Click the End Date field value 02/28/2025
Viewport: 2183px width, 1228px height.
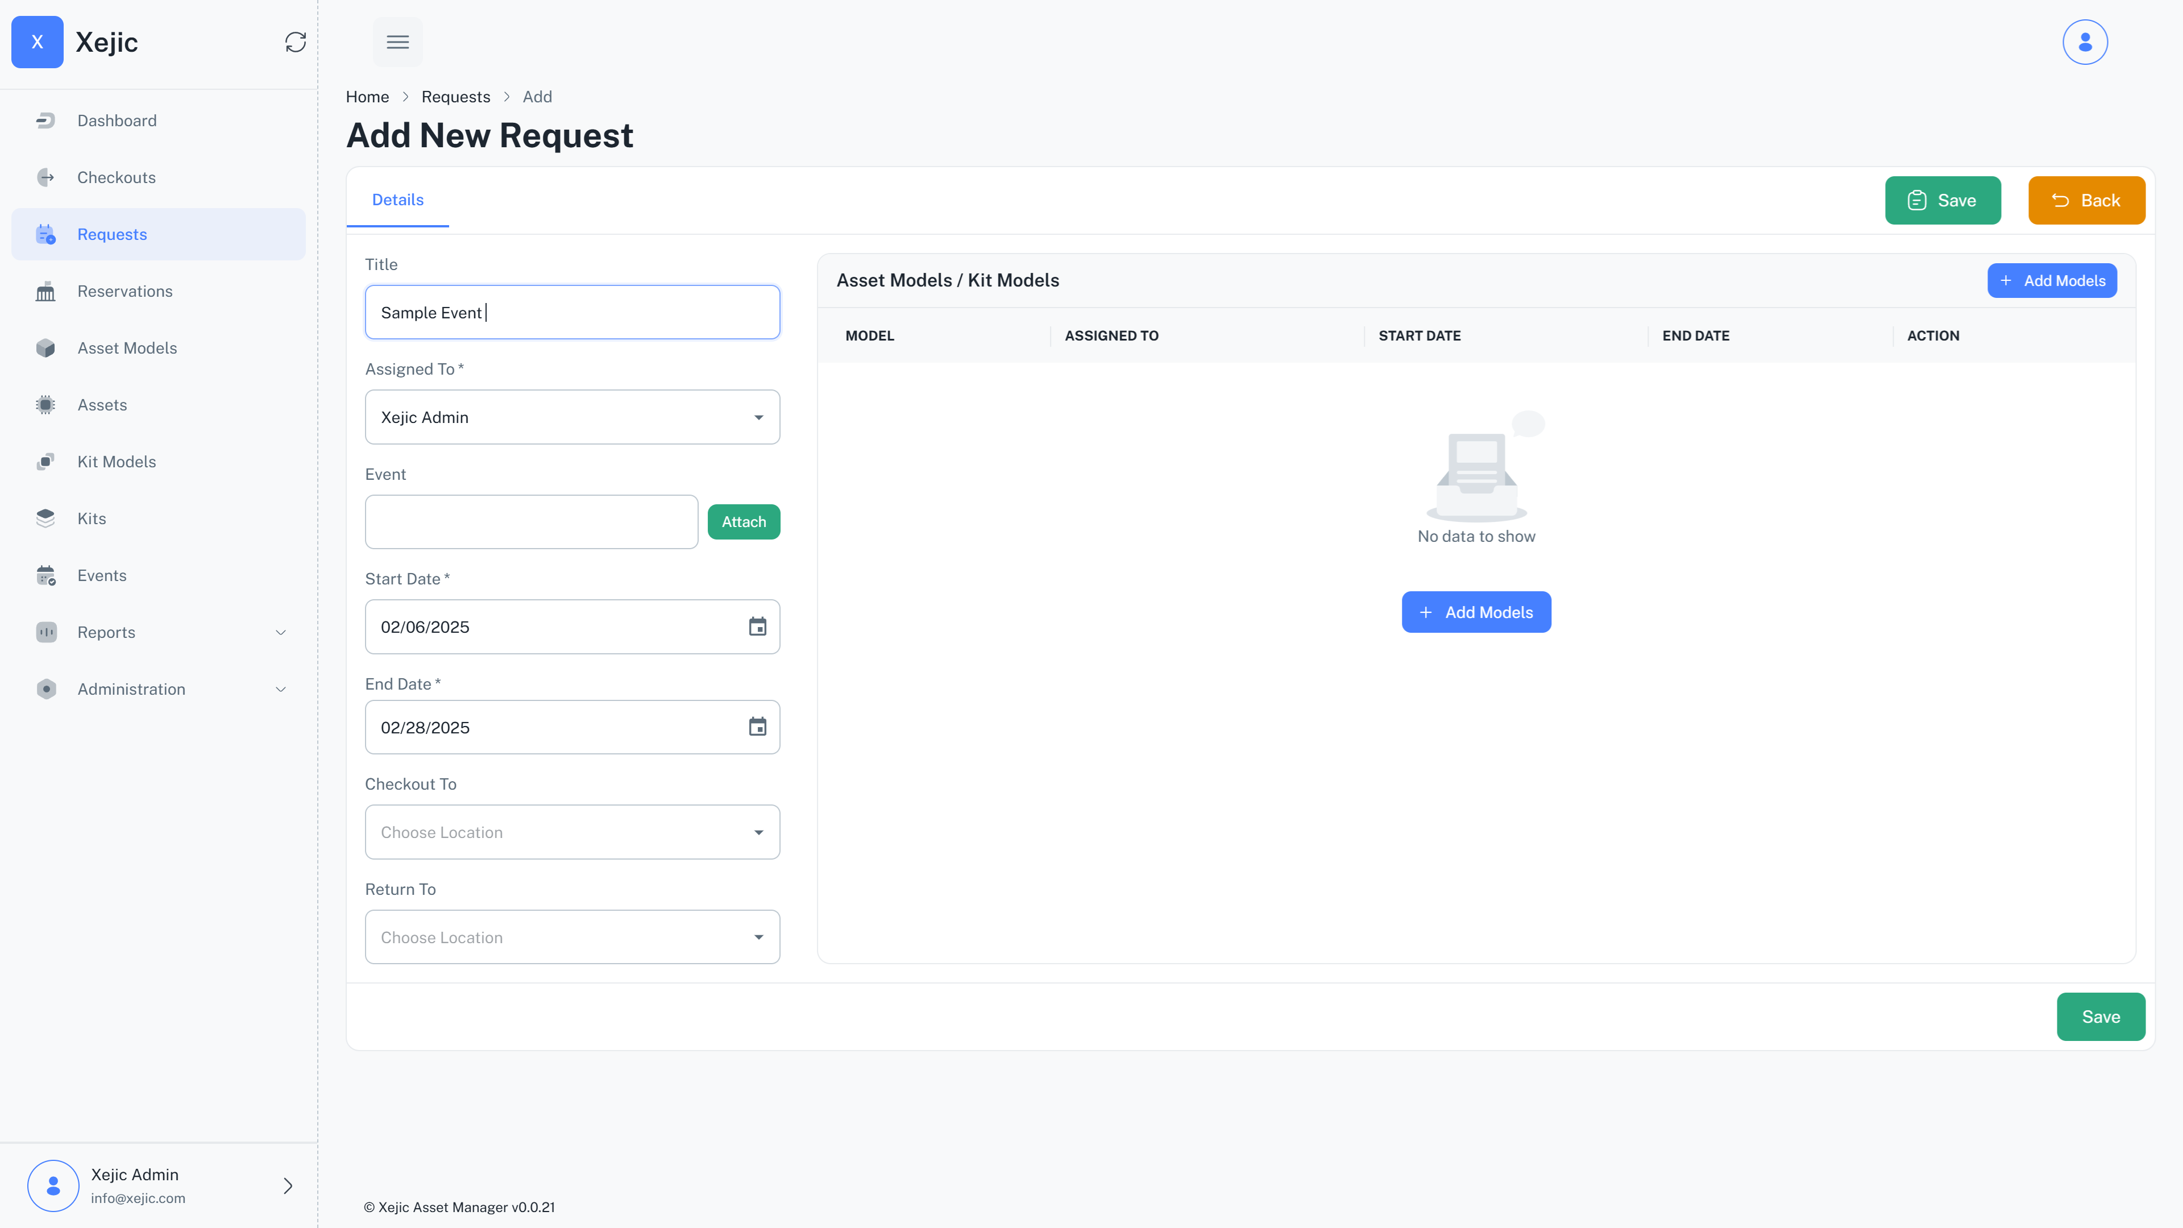[425, 727]
